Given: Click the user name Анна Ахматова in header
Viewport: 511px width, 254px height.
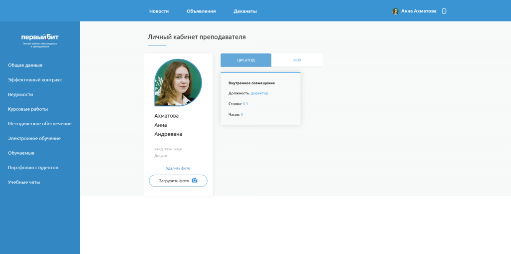Looking at the screenshot, I should 419,11.
